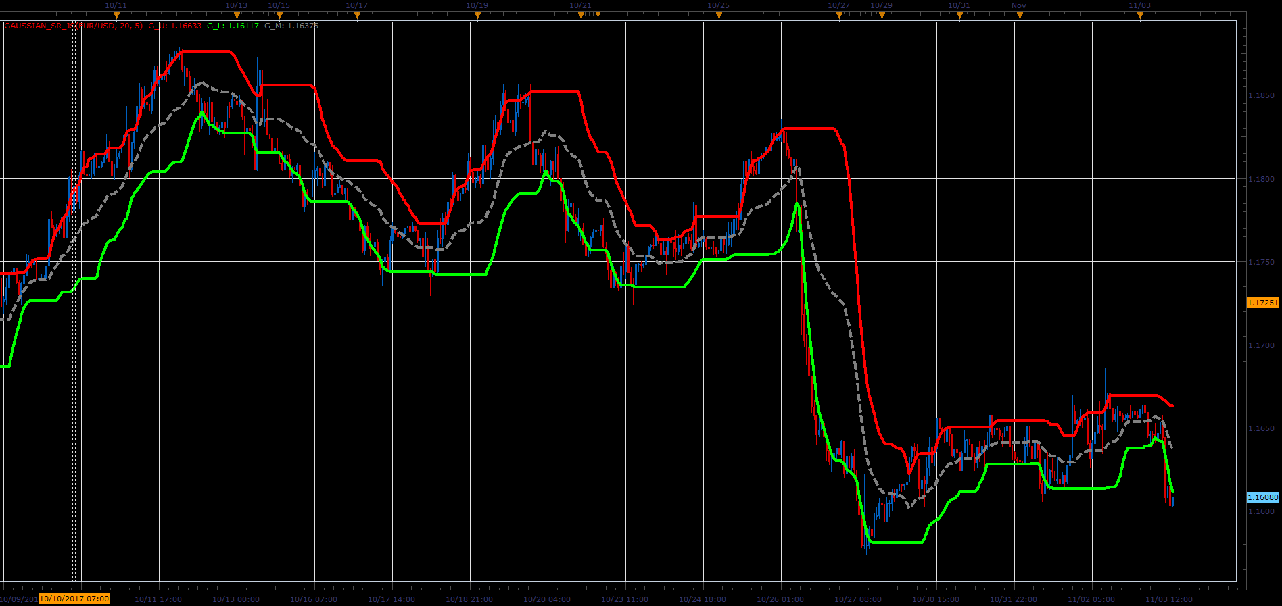This screenshot has width=1282, height=606.
Task: Click the 10/25 orange day marker
Action: click(719, 15)
